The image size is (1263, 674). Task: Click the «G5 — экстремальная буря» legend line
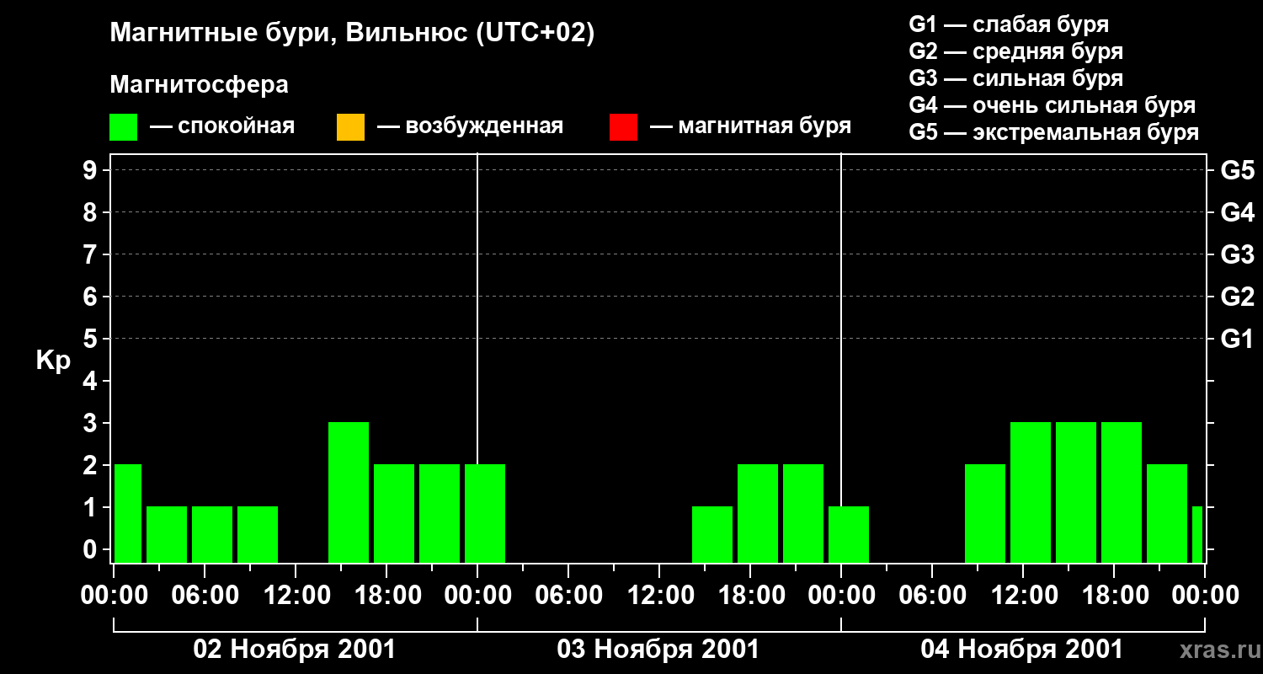[x=1053, y=132]
